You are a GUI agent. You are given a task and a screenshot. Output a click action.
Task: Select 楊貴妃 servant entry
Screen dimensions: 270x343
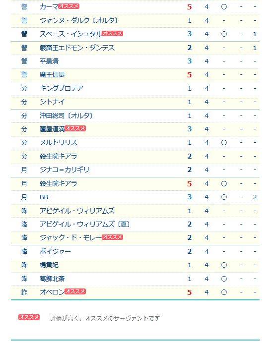tap(49, 265)
